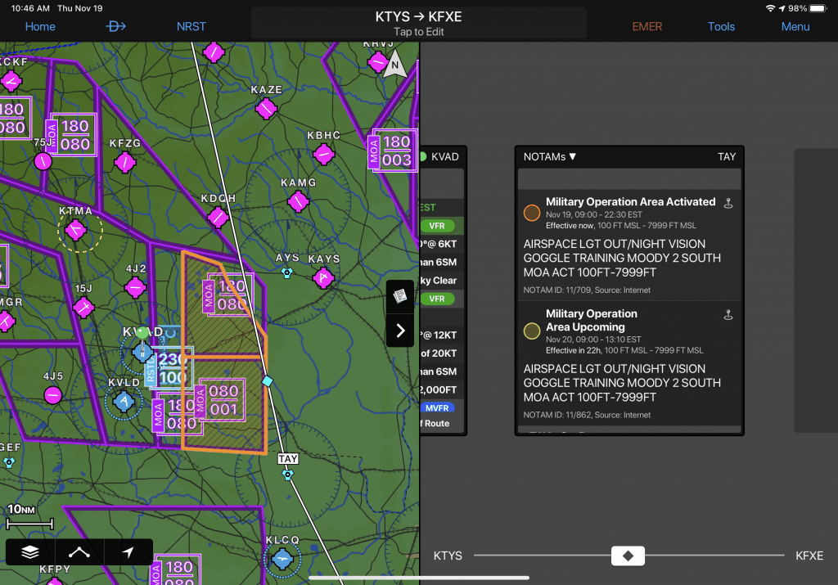Viewport: 838px width, 585px height.
Task: Tap the Direct-To icon
Action: point(115,26)
